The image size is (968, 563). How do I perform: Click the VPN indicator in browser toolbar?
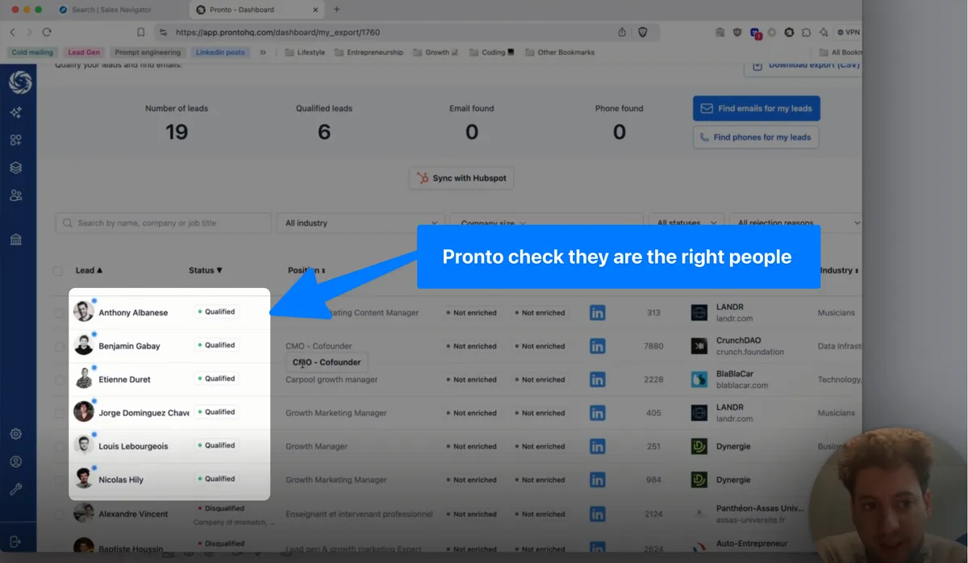pos(849,32)
